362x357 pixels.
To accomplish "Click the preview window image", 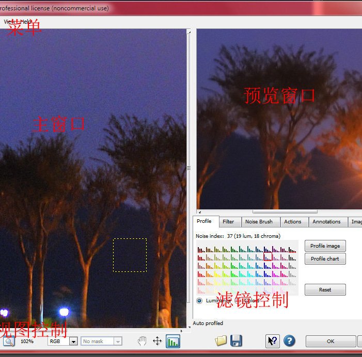I will [x=279, y=119].
